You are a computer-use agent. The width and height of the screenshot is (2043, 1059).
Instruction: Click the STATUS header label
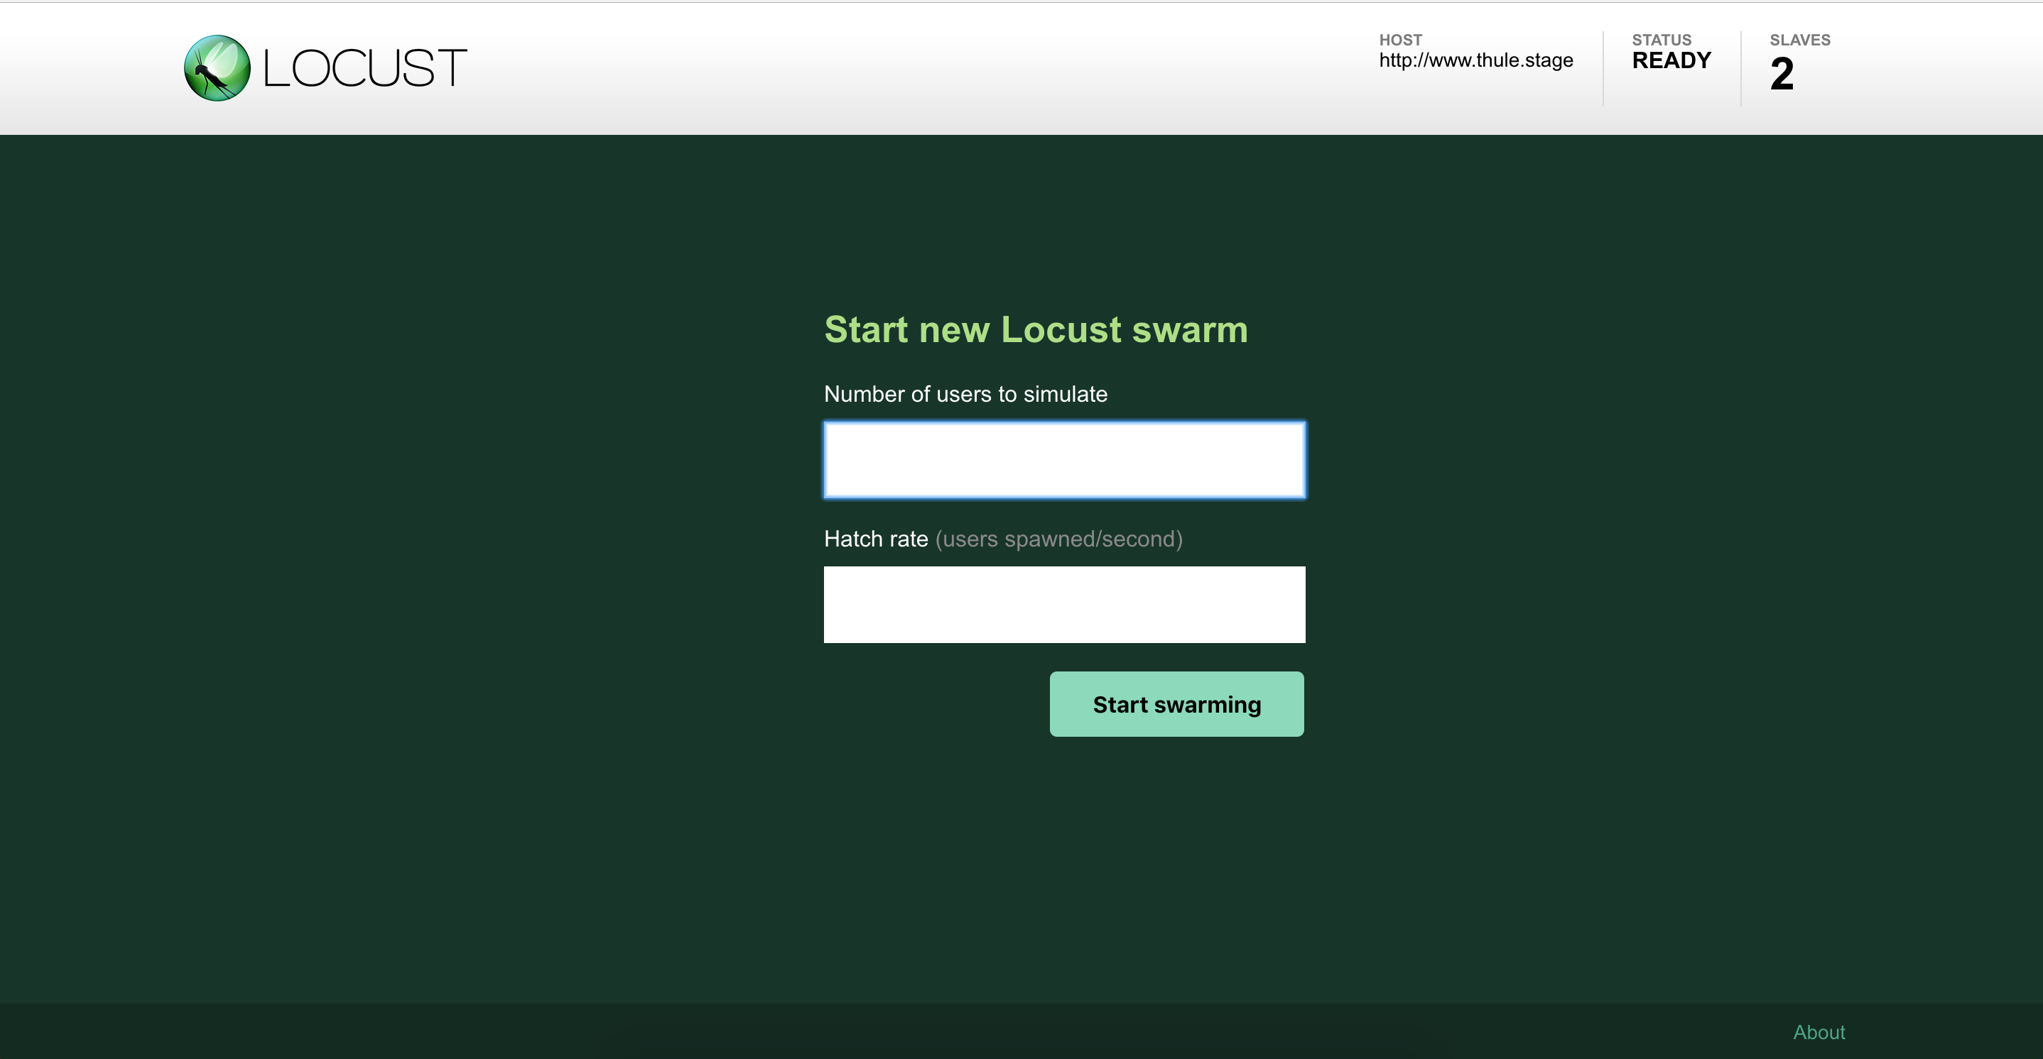point(1661,40)
